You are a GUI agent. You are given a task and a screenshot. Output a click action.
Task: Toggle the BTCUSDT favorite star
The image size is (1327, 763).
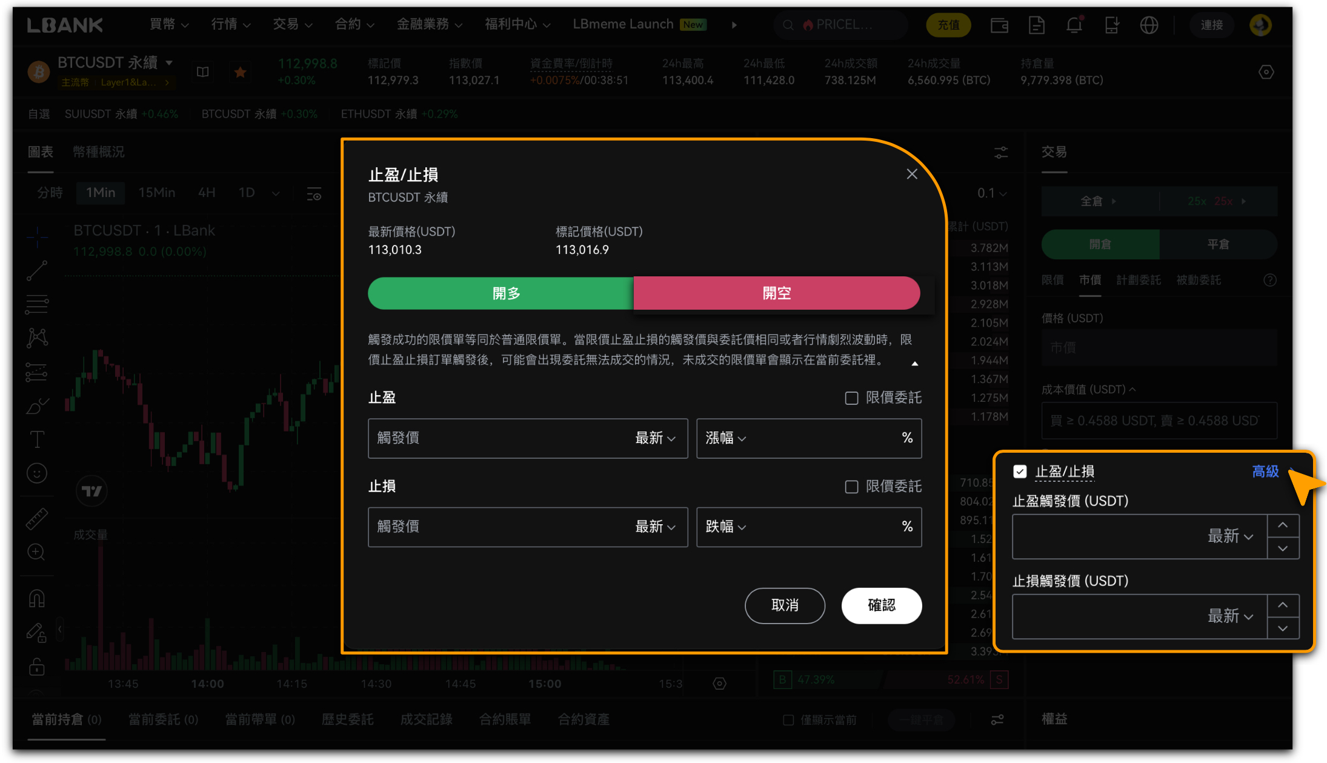tap(240, 72)
